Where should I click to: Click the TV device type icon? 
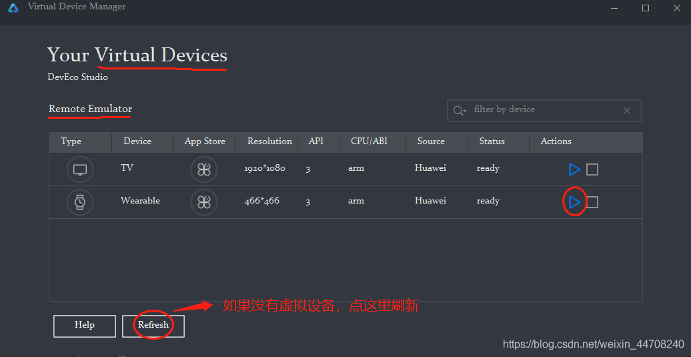click(80, 169)
